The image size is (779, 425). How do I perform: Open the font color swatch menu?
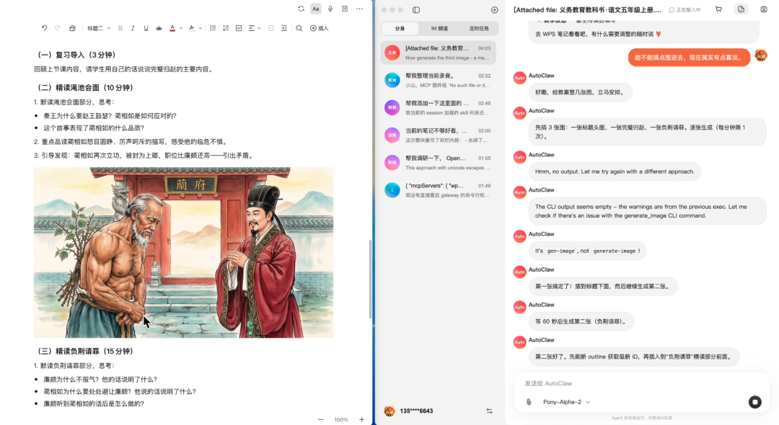pyautogui.click(x=173, y=28)
